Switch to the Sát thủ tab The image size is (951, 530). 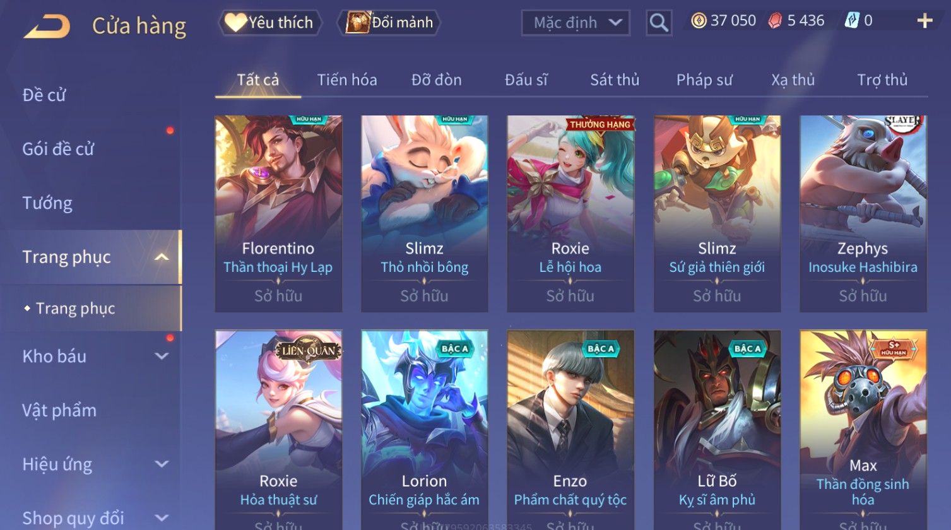[615, 80]
